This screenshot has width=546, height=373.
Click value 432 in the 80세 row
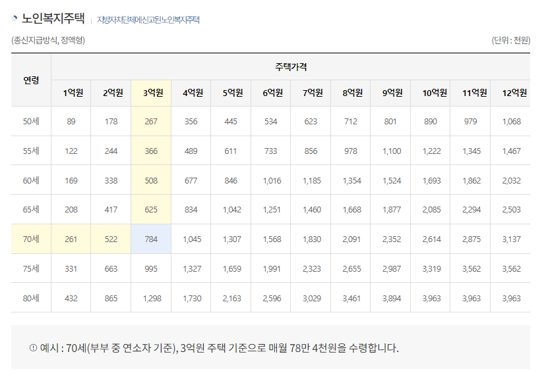click(71, 298)
